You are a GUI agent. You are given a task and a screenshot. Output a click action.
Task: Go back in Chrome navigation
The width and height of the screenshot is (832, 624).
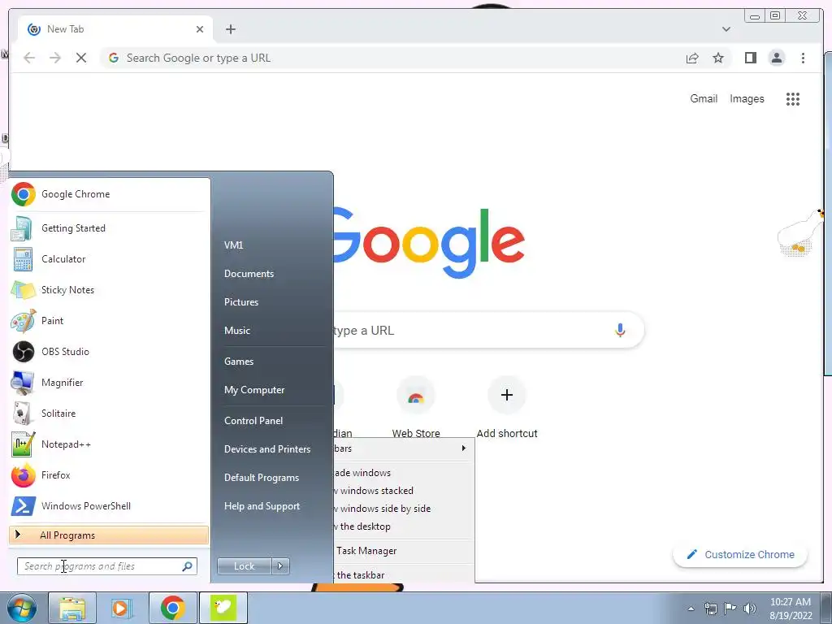[29, 58]
